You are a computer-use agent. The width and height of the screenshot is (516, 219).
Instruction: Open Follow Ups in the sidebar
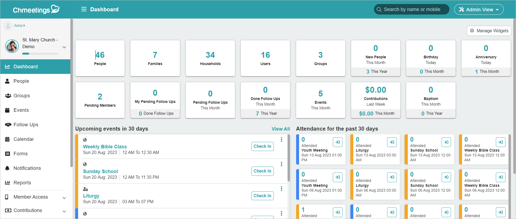35,125
